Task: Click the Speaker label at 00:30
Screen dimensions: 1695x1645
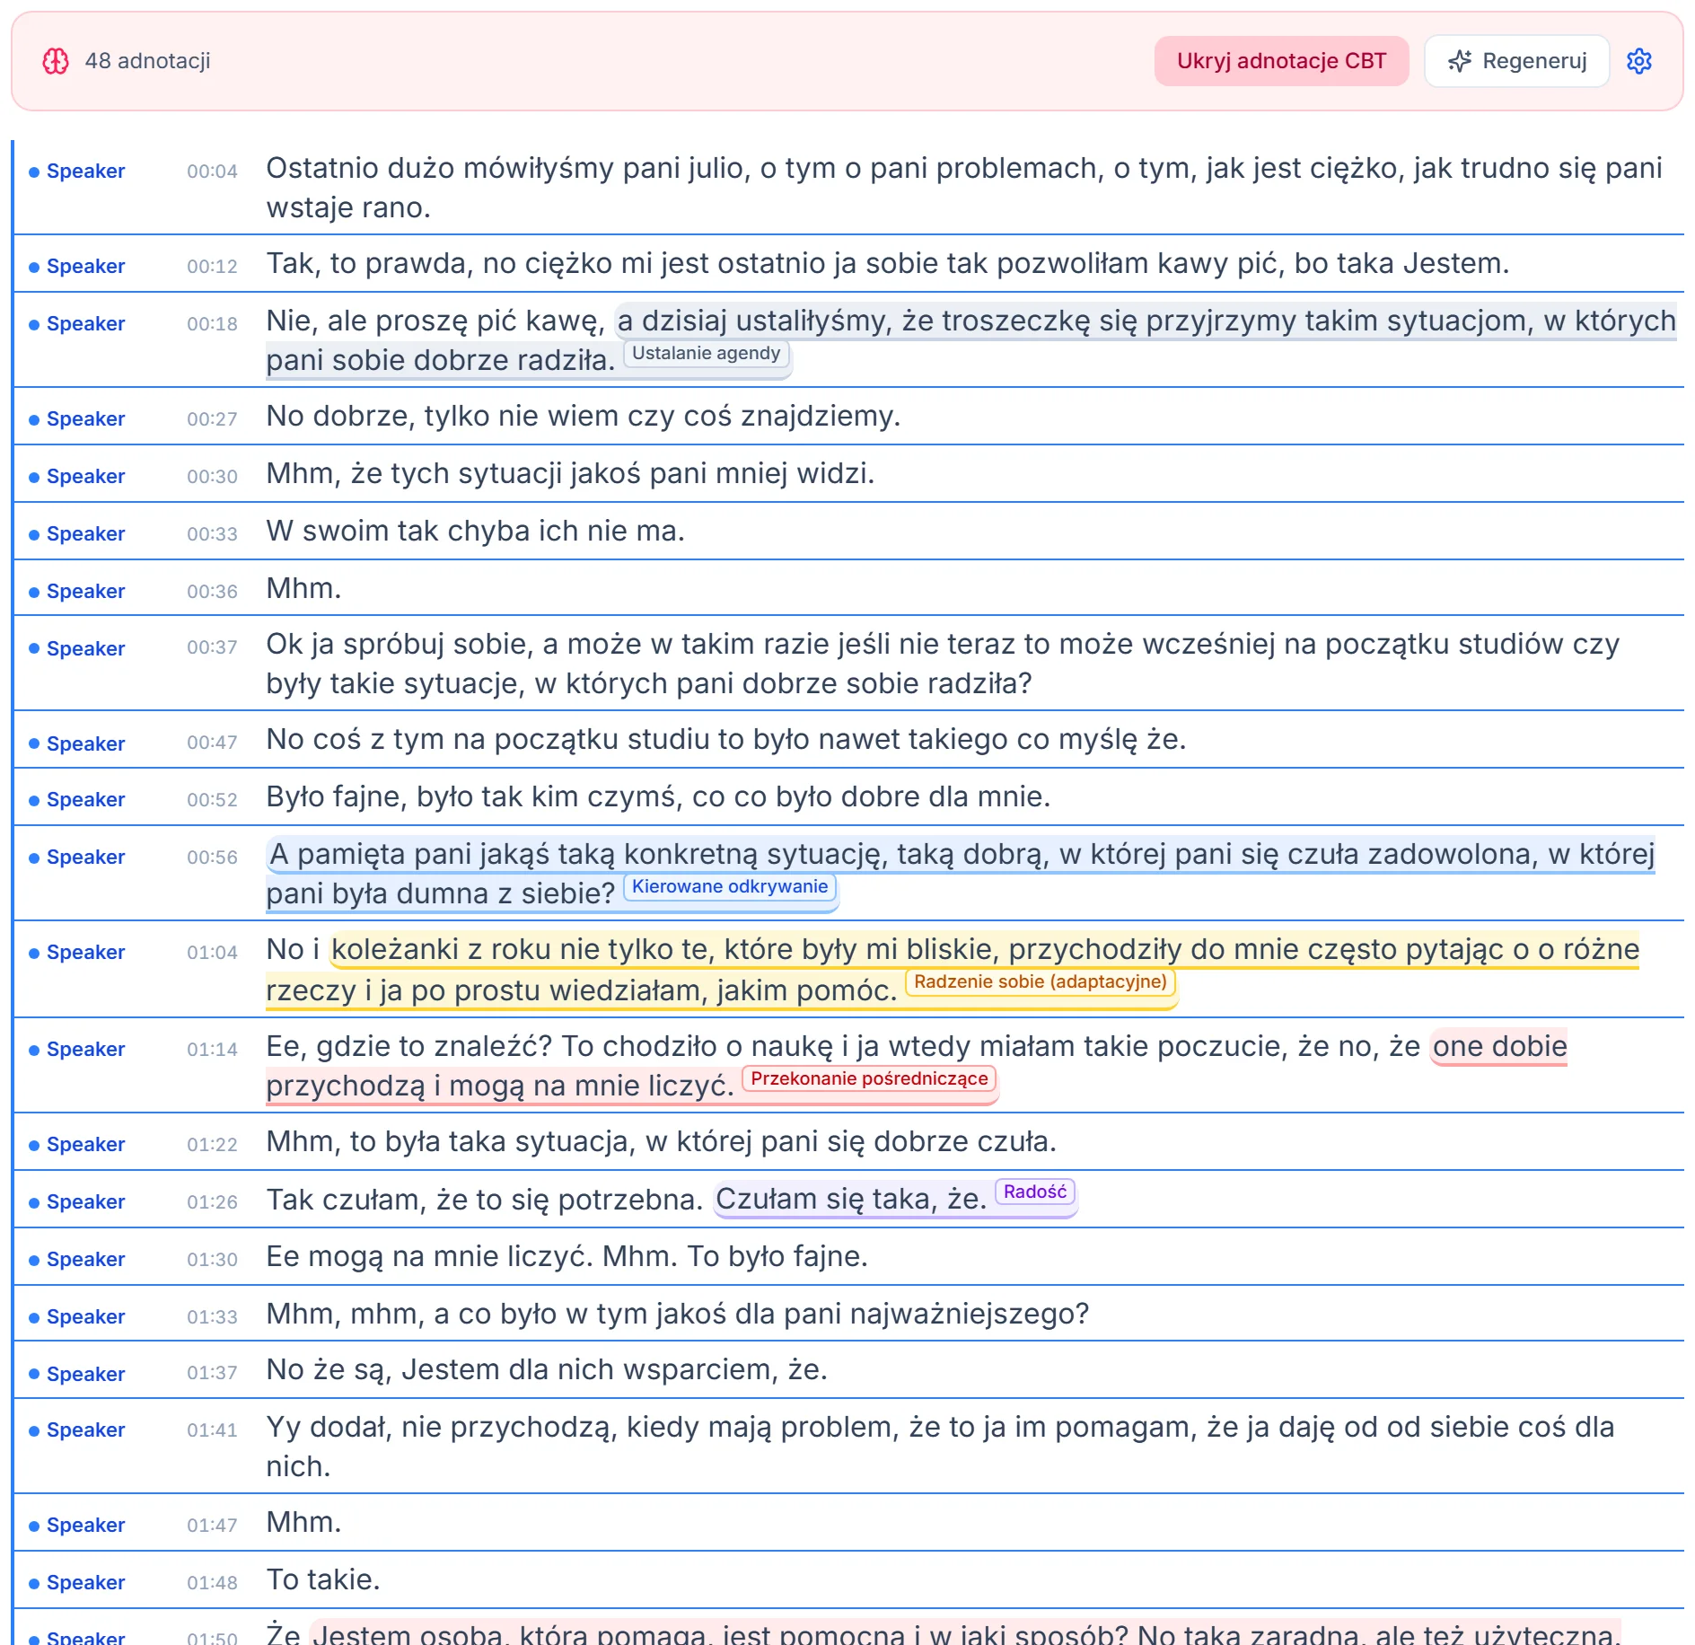Action: [x=85, y=476]
